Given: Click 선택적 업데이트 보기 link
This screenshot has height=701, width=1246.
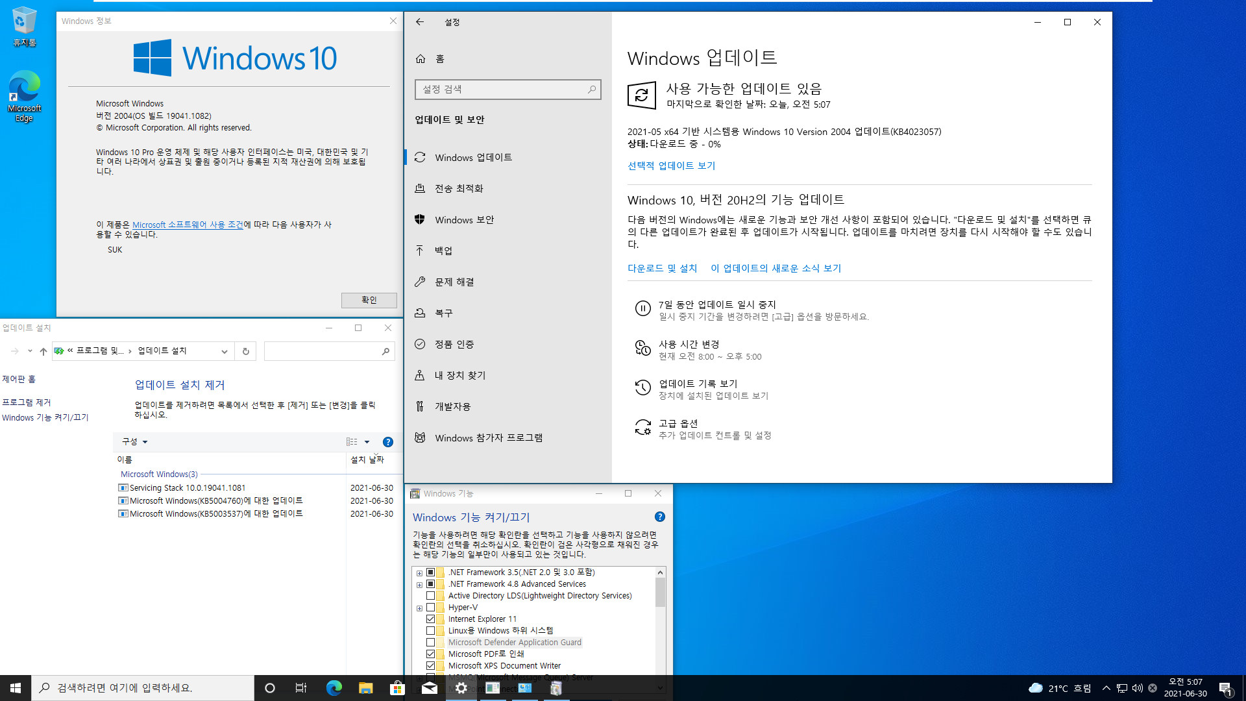Looking at the screenshot, I should [671, 166].
